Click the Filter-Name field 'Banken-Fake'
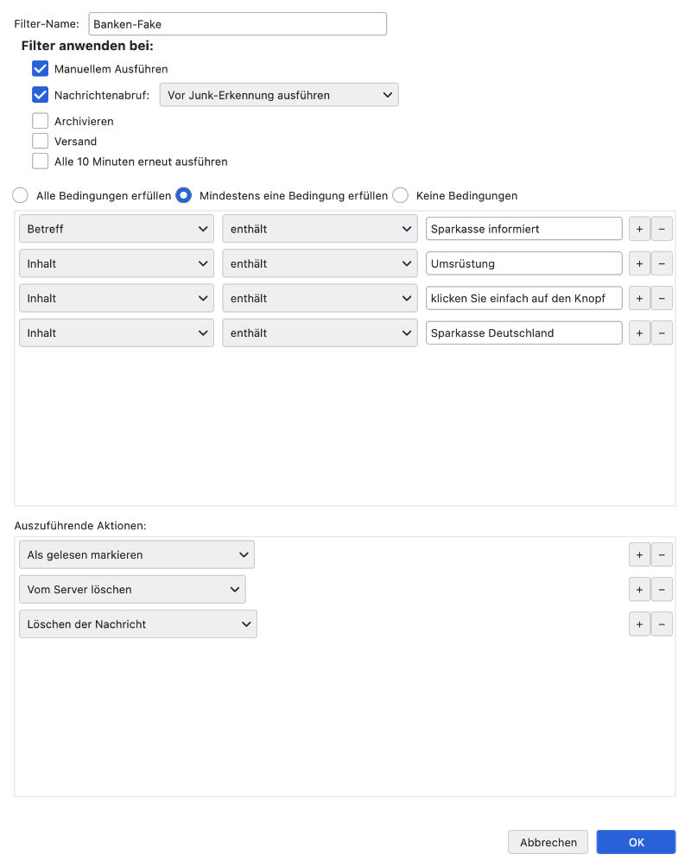Screen dimensions: 691x861 (x=238, y=24)
